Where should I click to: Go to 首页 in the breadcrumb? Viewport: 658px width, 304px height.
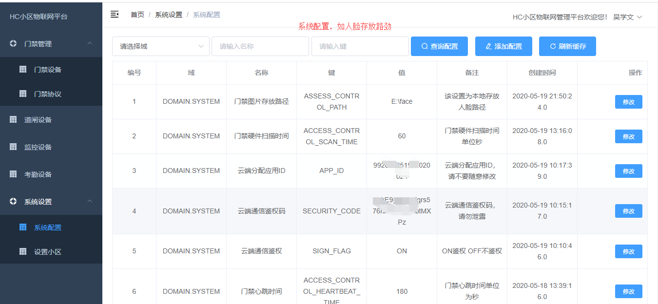137,15
